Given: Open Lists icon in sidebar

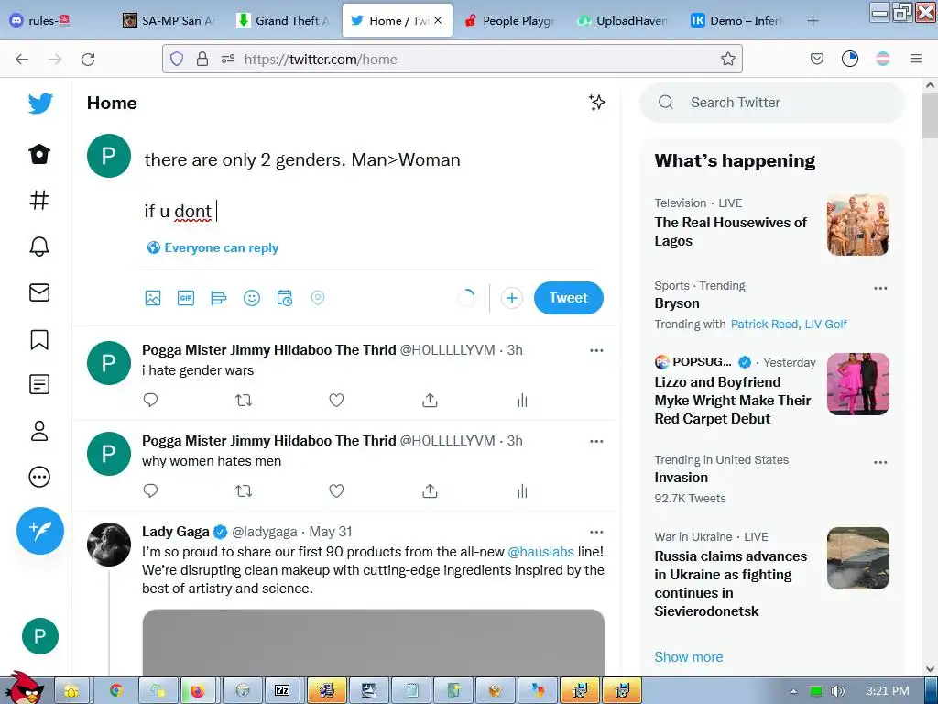Looking at the screenshot, I should (39, 384).
